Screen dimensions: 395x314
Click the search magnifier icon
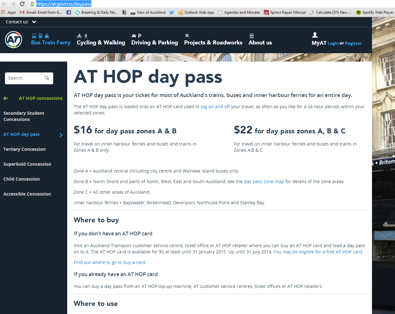(47, 78)
